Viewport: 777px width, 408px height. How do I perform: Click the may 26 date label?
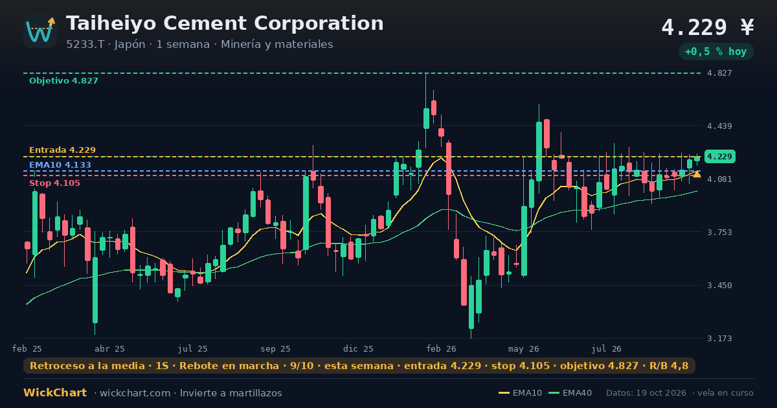(x=524, y=348)
